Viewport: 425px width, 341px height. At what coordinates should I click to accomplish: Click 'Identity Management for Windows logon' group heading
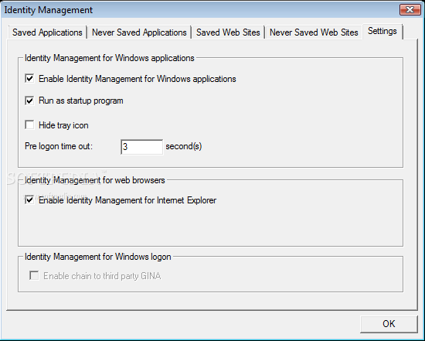pyautogui.click(x=98, y=257)
